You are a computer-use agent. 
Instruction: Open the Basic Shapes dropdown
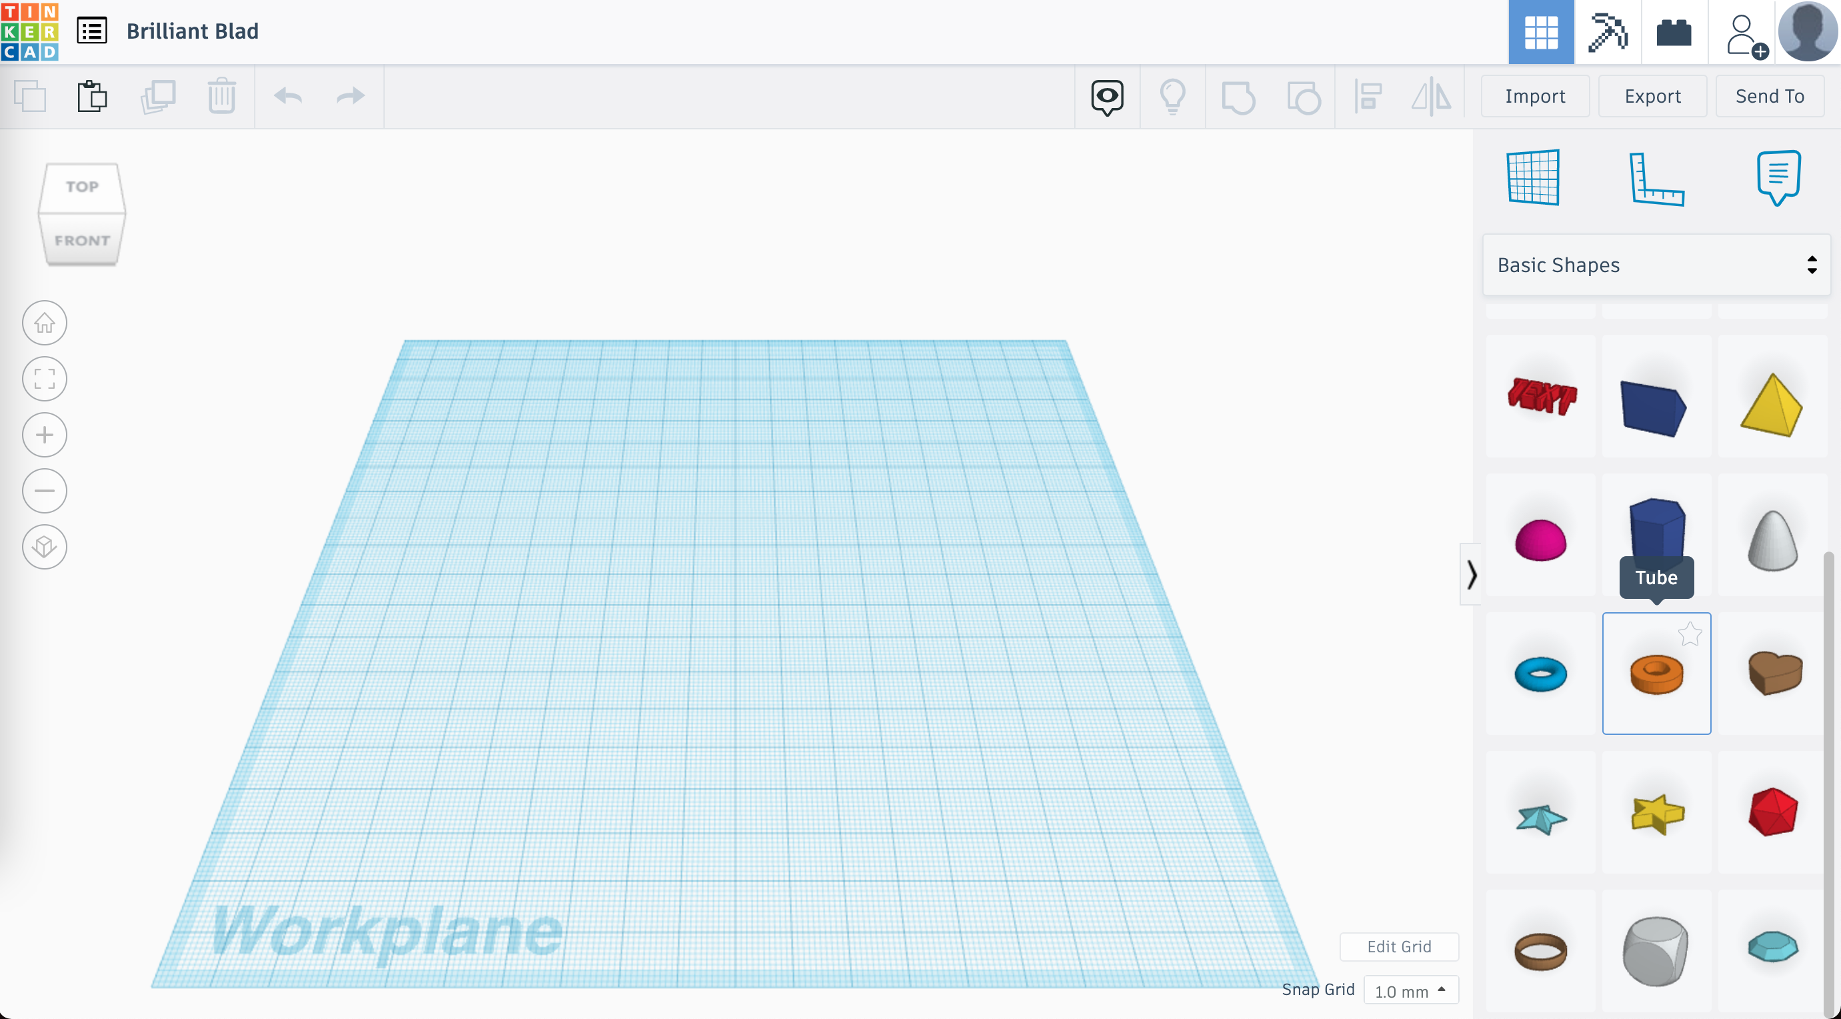click(x=1656, y=265)
